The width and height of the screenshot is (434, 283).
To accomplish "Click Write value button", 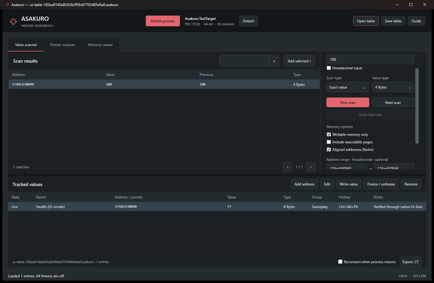I will coord(349,184).
